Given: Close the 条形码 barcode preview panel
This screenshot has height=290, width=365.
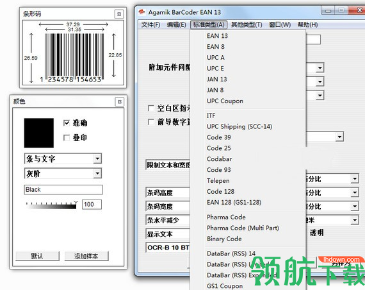Looking at the screenshot, I should [x=119, y=14].
